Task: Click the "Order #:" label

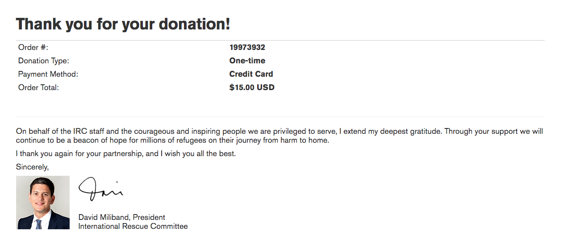Action: tap(33, 47)
